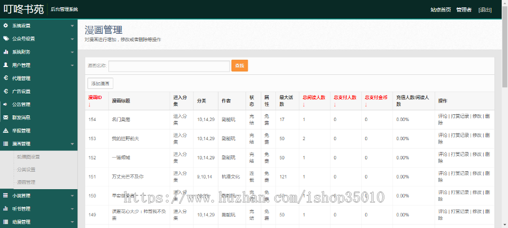Expand the 动漫管理 dropdown arrow

pyautogui.click(x=72, y=222)
